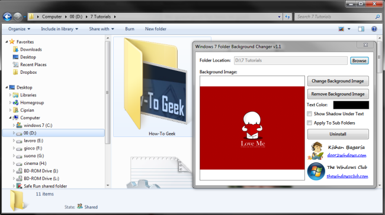Go back with the blue Back arrow

7,17
